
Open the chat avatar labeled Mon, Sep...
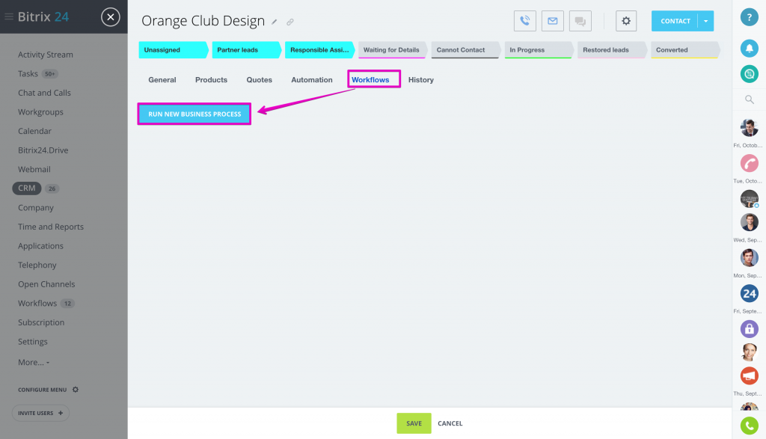click(749, 258)
